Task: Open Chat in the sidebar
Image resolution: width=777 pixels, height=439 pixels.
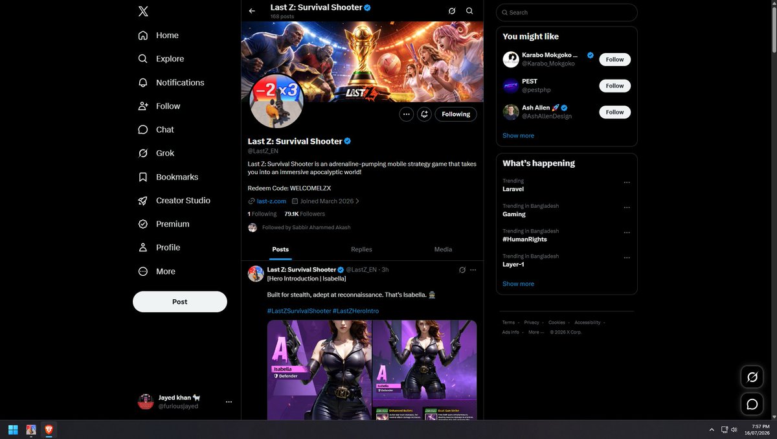Action: point(156,129)
